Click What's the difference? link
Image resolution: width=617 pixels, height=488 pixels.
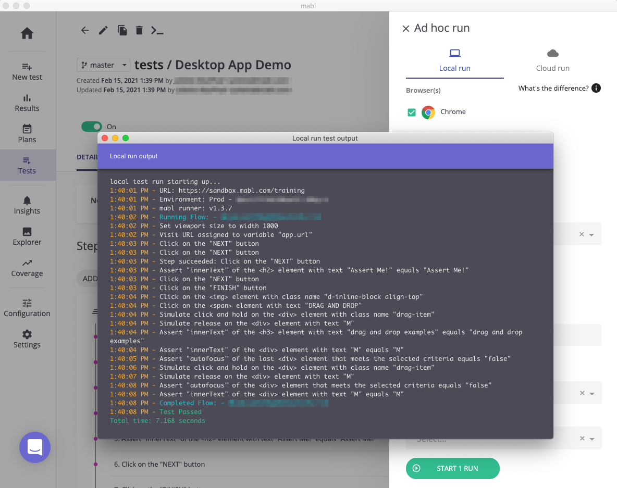coord(553,88)
